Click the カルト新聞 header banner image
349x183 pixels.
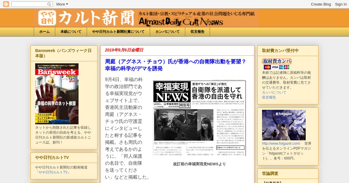point(146,18)
